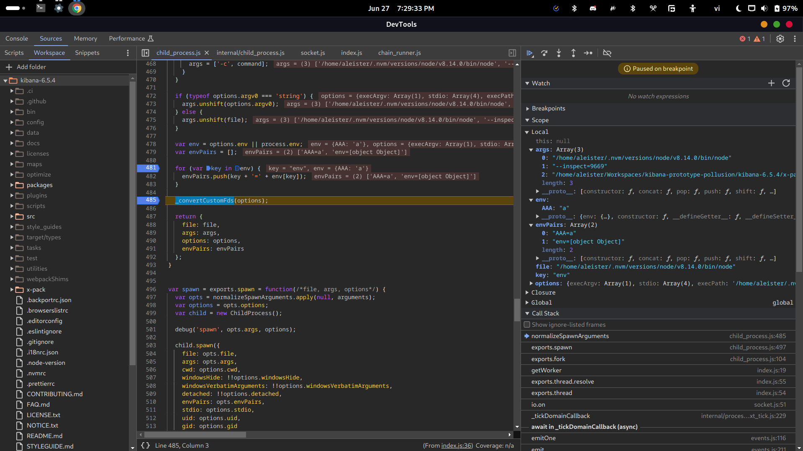Expand the x-pack folder

tap(12, 290)
